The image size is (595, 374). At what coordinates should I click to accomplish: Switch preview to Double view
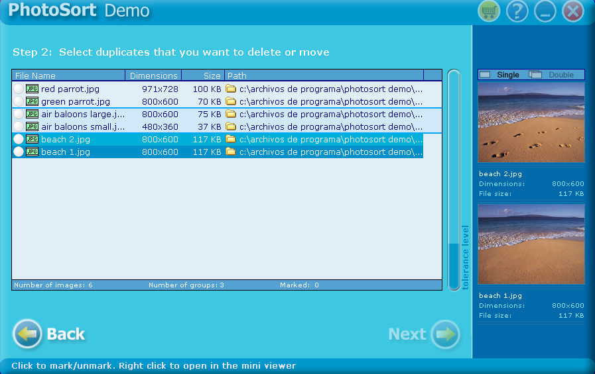(x=551, y=75)
